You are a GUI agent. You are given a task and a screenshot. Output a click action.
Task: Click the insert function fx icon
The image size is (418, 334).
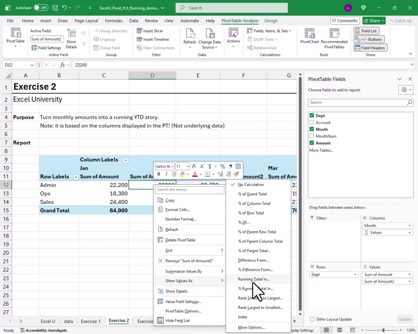[63, 65]
